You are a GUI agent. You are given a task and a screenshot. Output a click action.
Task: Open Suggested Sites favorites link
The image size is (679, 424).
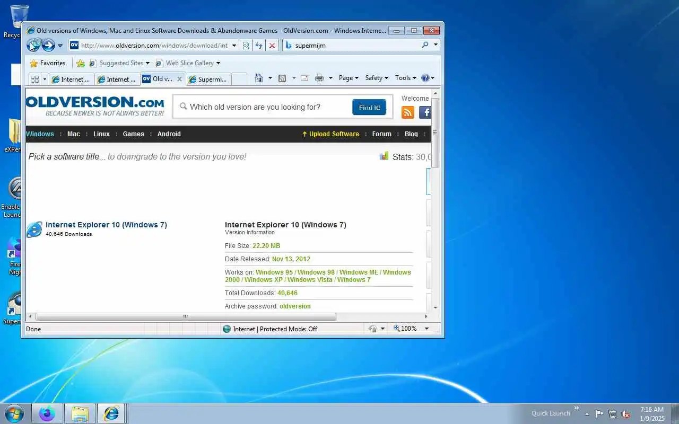pyautogui.click(x=119, y=63)
